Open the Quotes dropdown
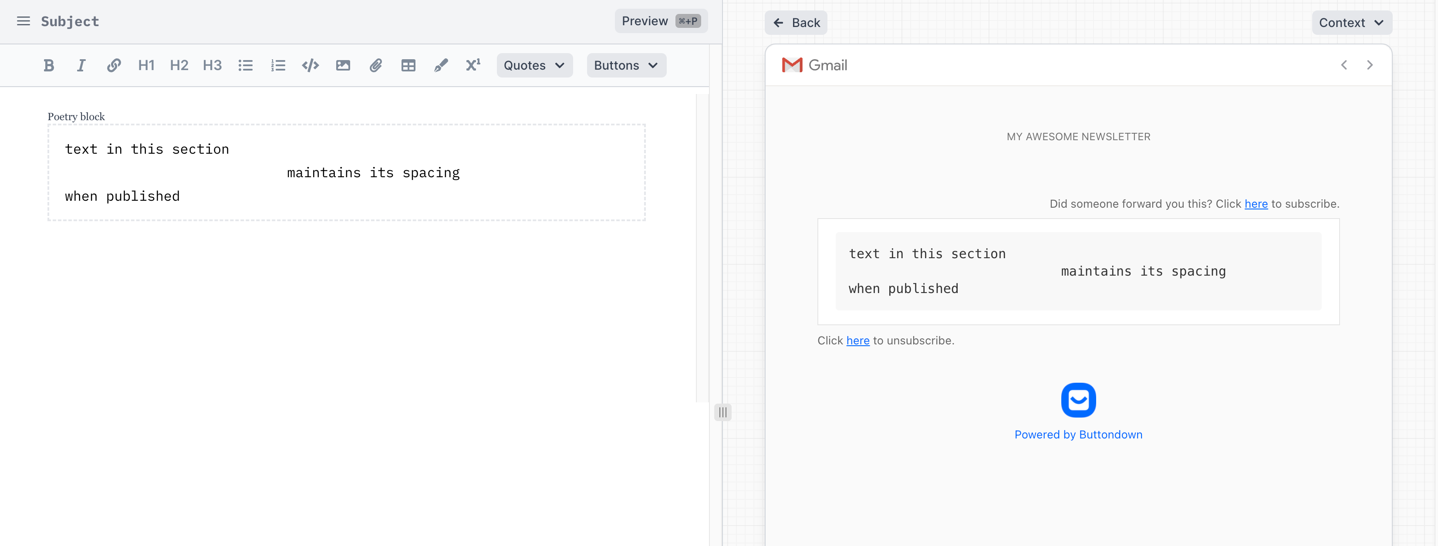The height and width of the screenshot is (546, 1438). 534,65
